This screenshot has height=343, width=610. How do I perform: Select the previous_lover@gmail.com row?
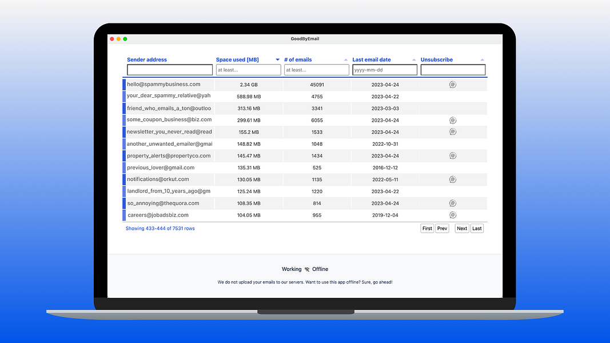(x=305, y=167)
